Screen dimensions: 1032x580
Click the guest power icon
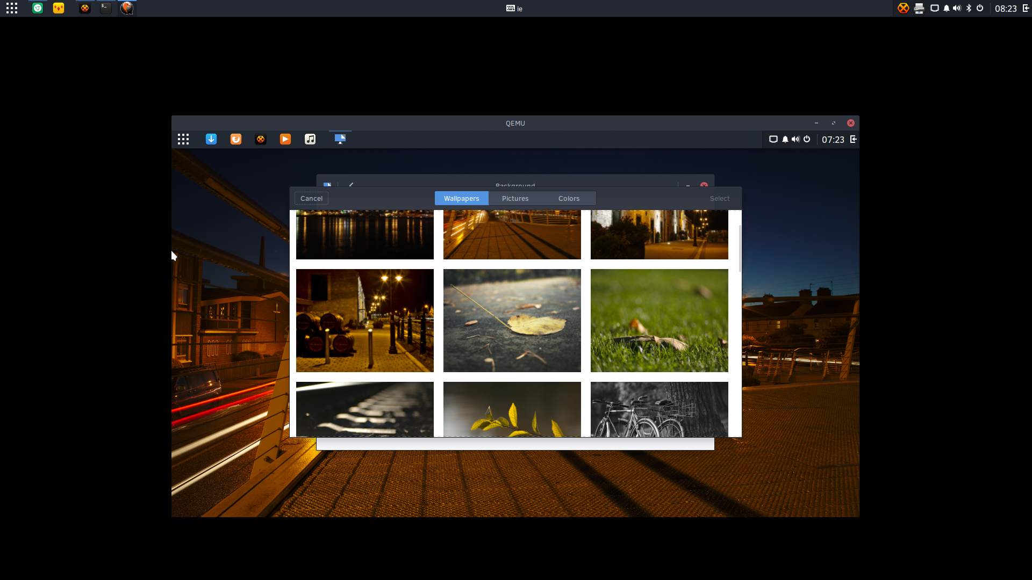(807, 139)
